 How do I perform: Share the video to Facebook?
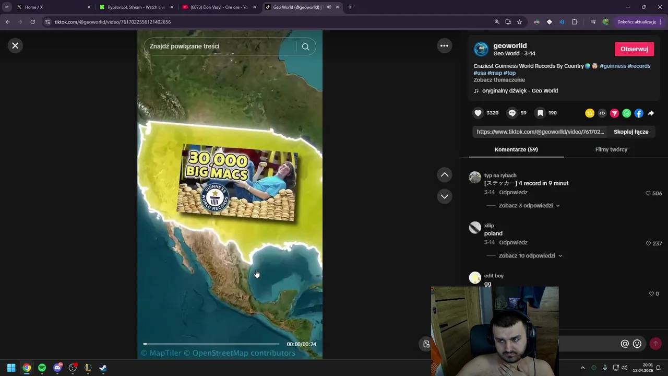click(x=639, y=113)
